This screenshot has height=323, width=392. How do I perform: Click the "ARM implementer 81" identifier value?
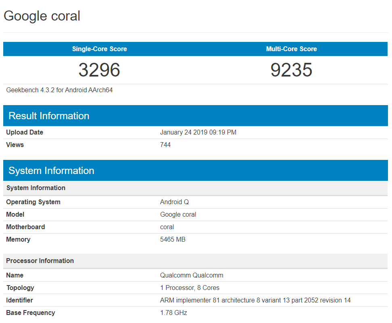coord(255,300)
